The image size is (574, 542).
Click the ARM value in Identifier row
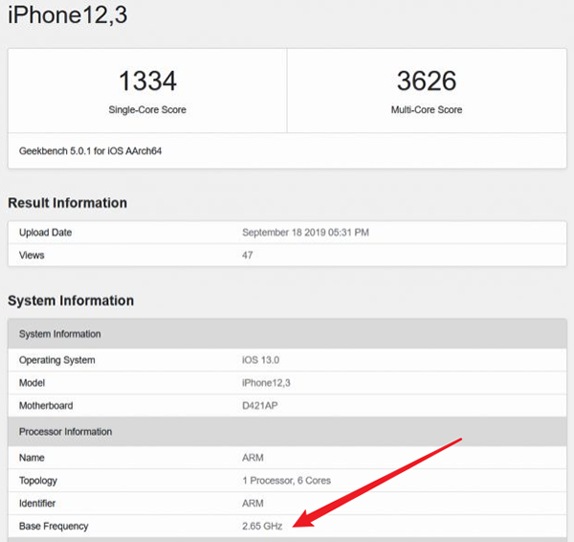(254, 504)
